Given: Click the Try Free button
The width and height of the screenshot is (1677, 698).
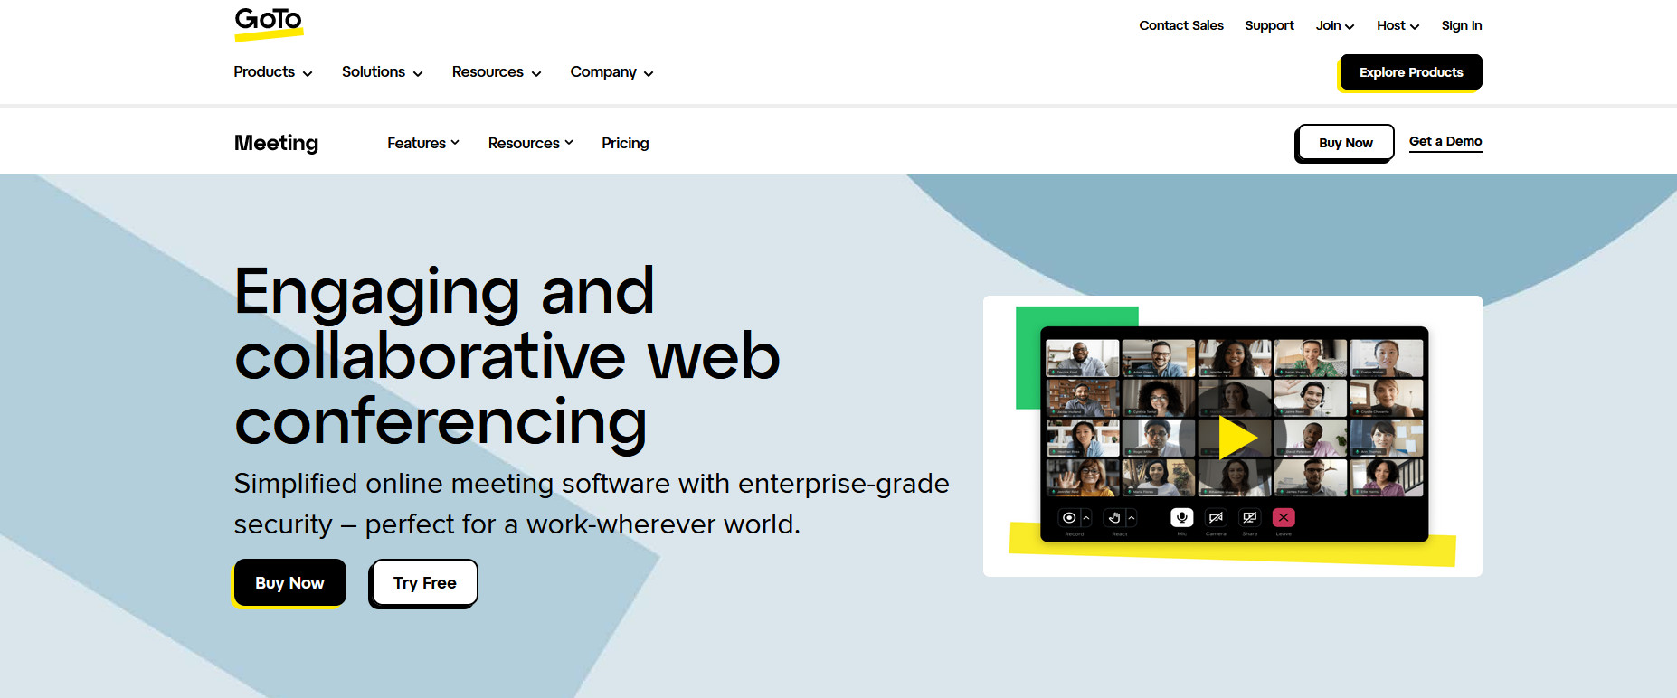Looking at the screenshot, I should click(424, 583).
